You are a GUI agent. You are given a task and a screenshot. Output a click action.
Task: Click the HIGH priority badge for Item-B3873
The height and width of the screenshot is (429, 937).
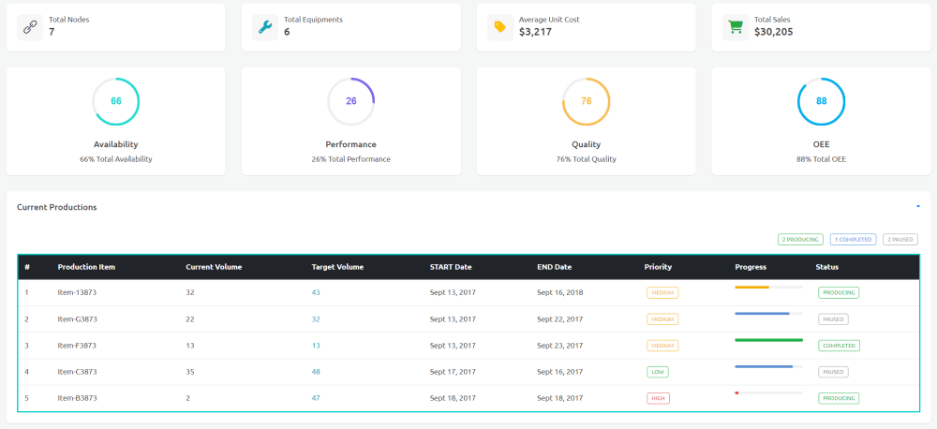point(658,398)
